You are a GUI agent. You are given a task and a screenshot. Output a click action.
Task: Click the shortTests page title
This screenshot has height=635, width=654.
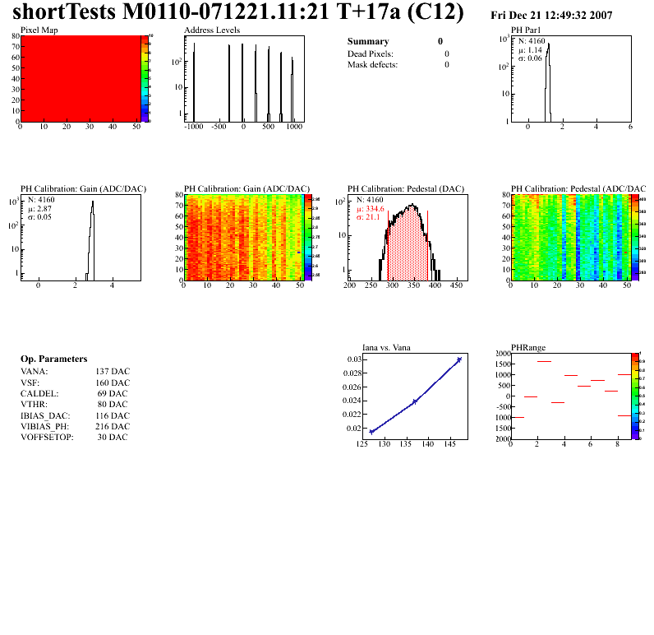[x=238, y=12]
